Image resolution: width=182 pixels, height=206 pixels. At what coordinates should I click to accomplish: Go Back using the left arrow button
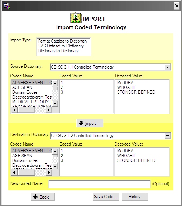click(43, 197)
